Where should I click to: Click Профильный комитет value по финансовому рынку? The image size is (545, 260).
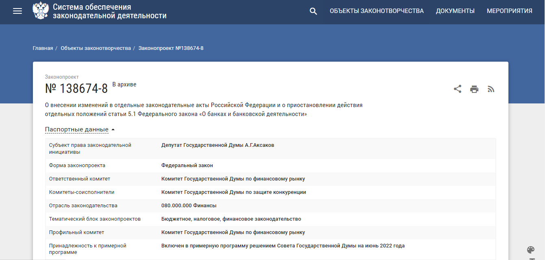pyautogui.click(x=233, y=232)
